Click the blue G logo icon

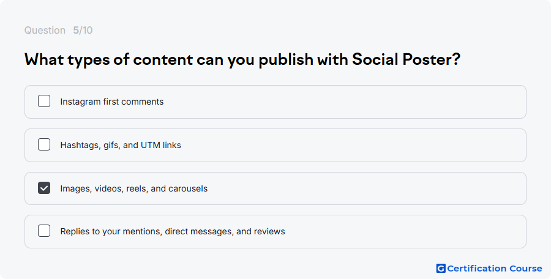point(441,269)
